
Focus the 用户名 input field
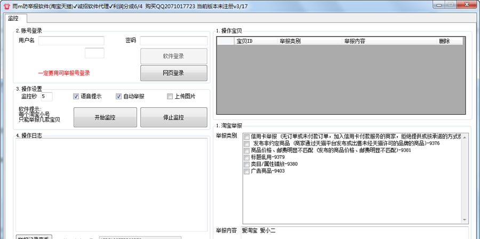click(x=71, y=41)
